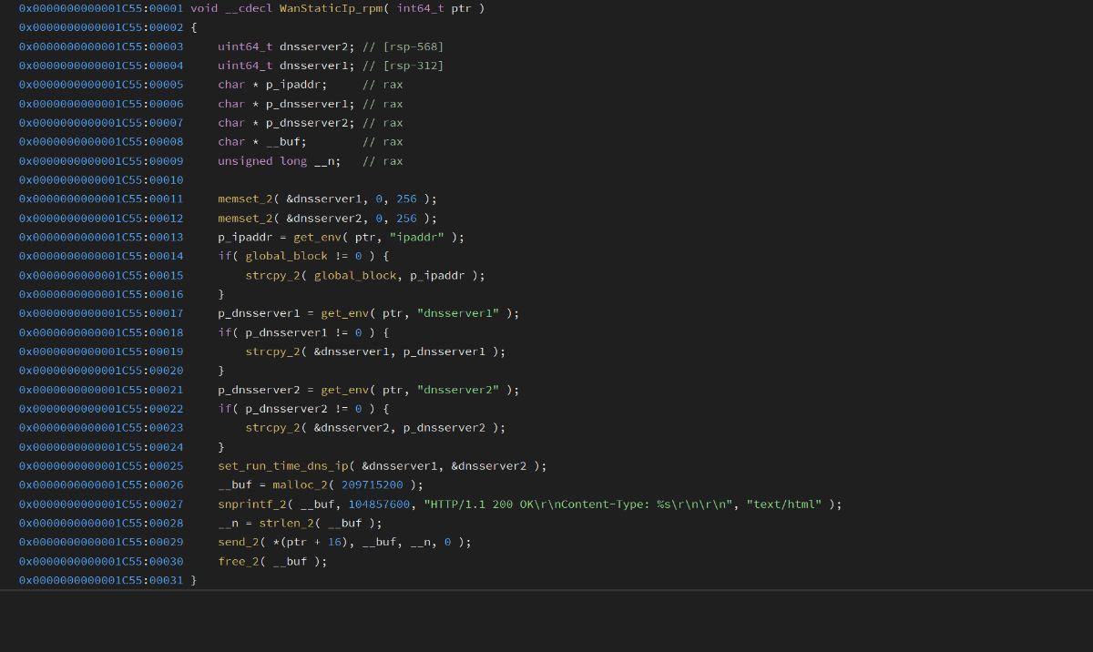Click the 'char * __buf' declaration
This screenshot has height=652, width=1093.
coord(262,142)
